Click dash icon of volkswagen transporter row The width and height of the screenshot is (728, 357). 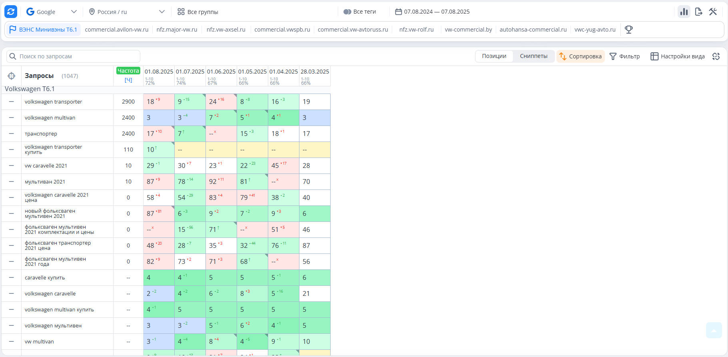click(x=12, y=102)
